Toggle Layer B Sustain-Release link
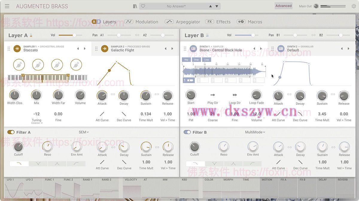The image size is (359, 201). pyautogui.click(x=333, y=94)
